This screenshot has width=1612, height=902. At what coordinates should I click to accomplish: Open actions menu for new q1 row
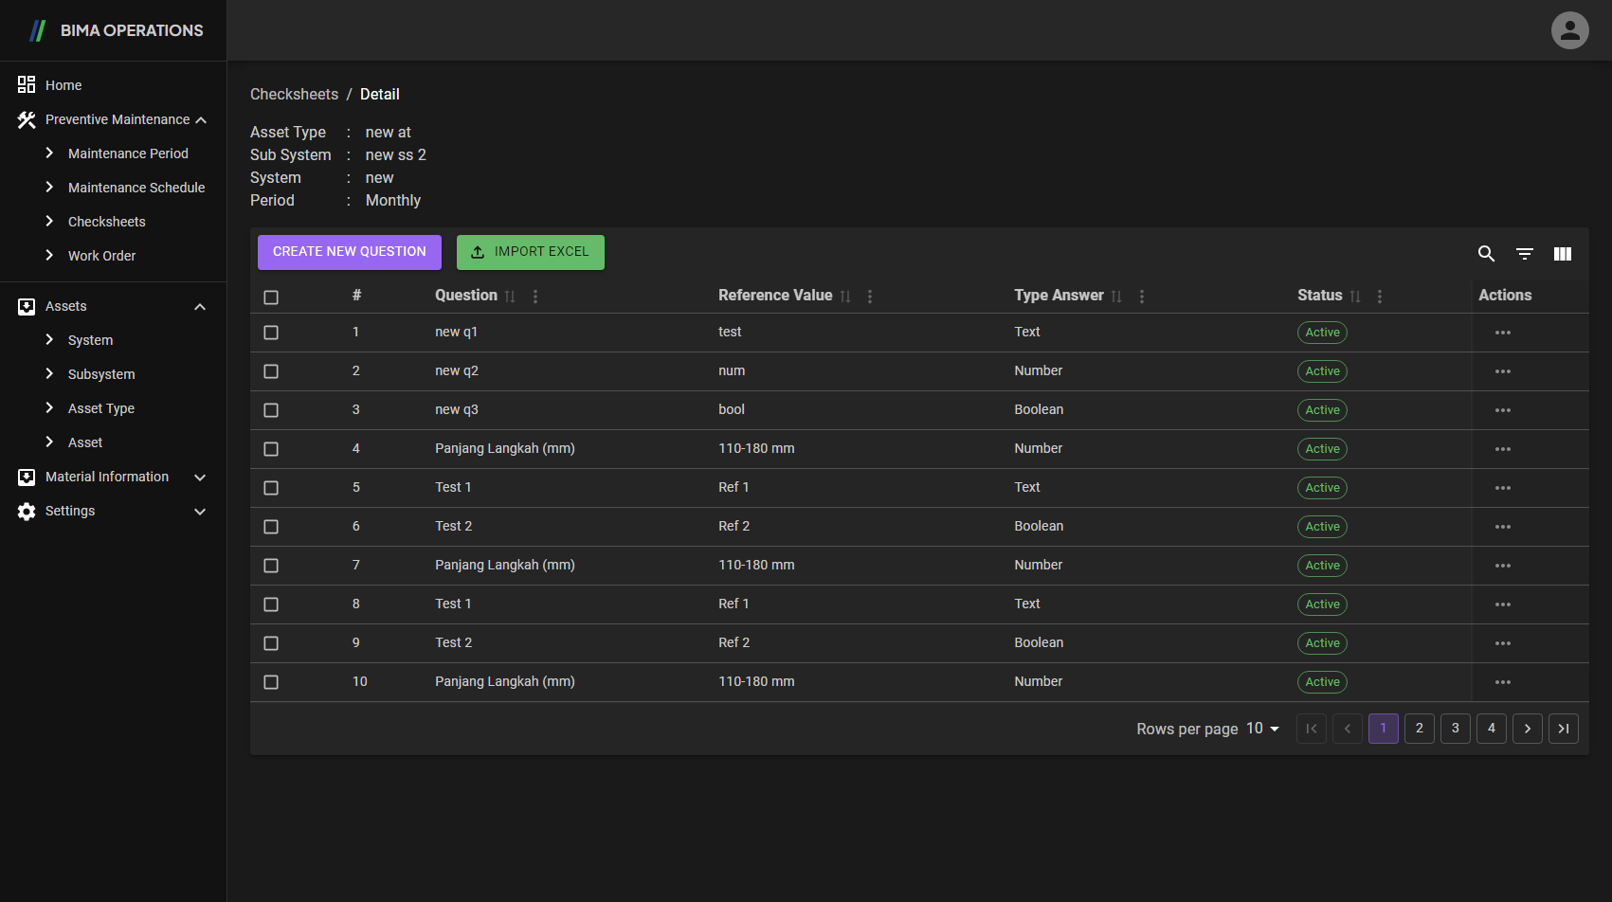click(x=1502, y=333)
